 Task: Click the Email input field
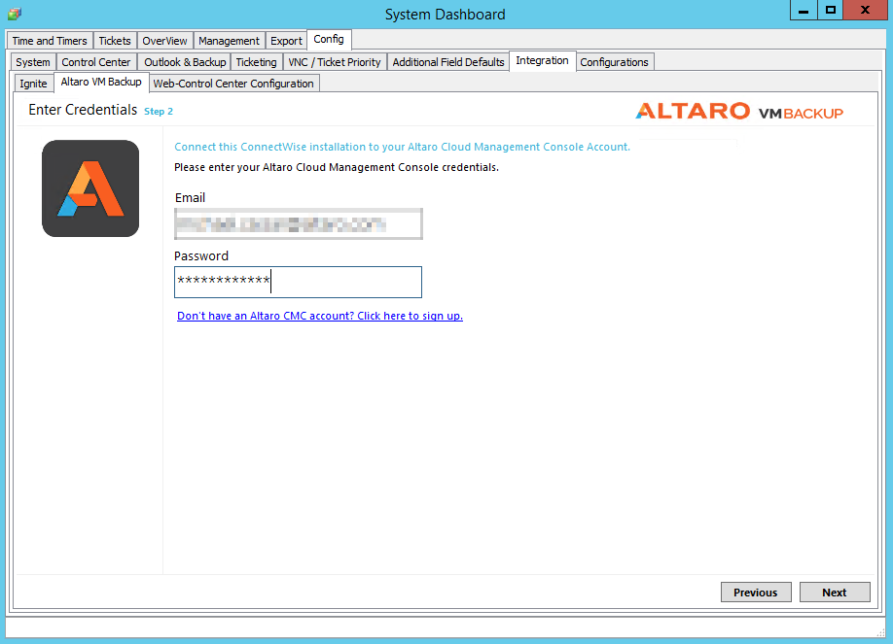coord(298,223)
